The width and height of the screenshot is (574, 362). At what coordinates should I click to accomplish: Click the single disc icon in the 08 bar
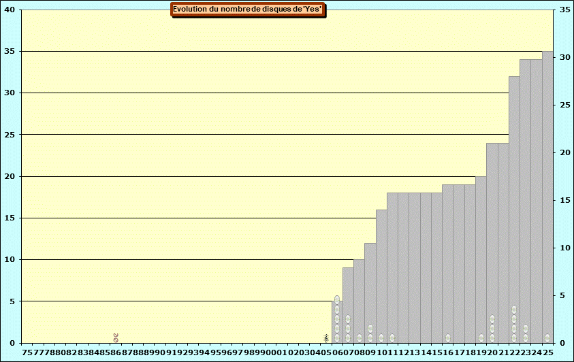coord(360,338)
